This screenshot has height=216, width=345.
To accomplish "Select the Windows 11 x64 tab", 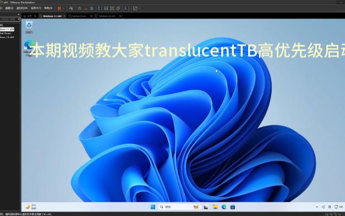I will click(x=52, y=16).
